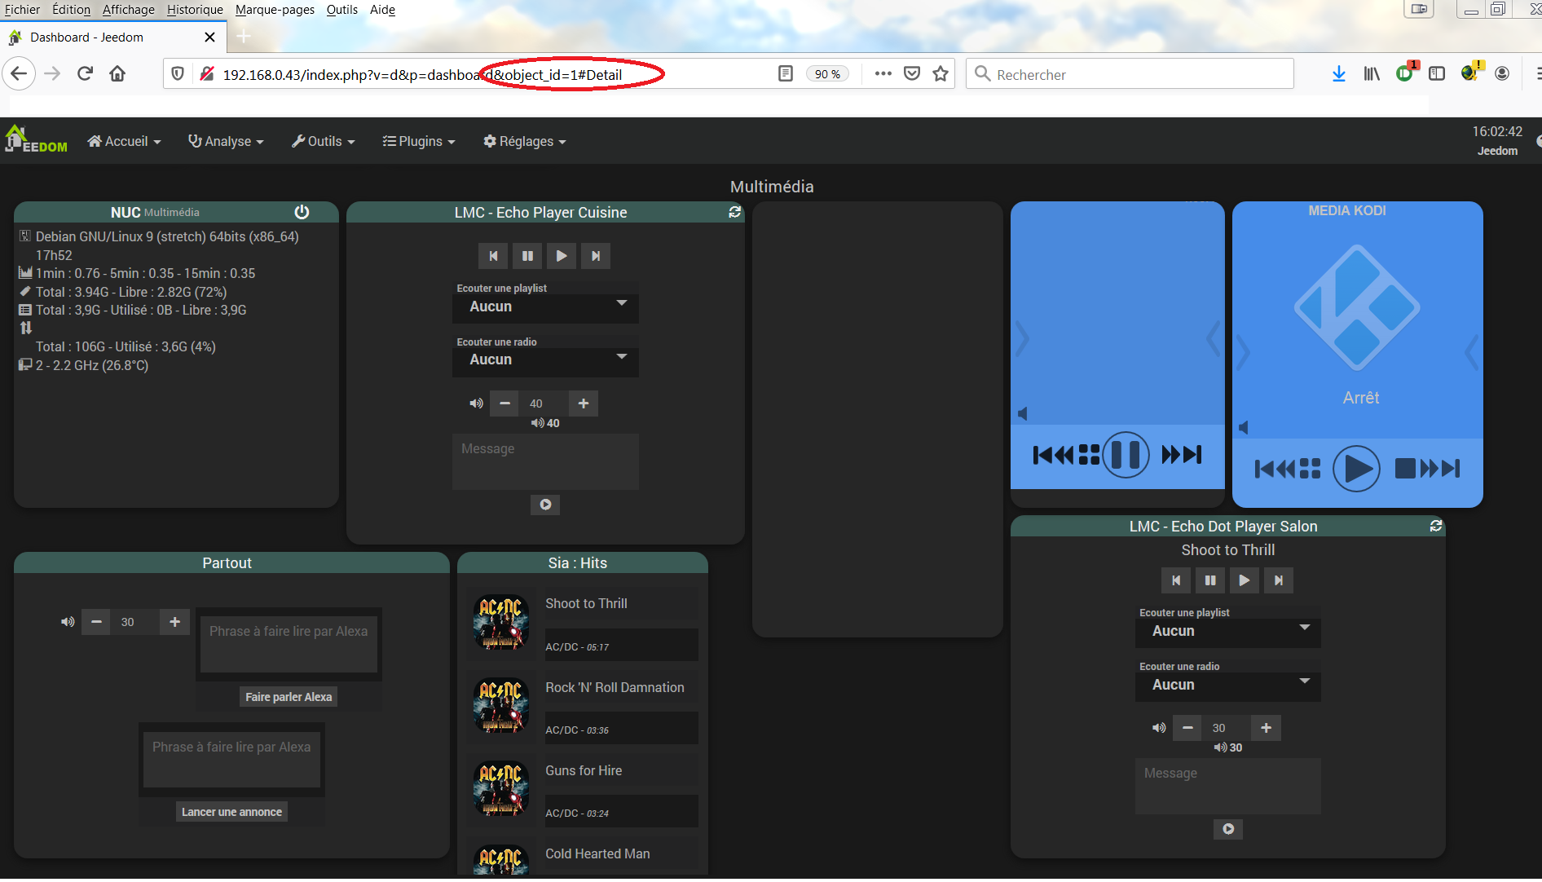This screenshot has height=882, width=1542.
Task: Open the Marque-pages menu
Action: pos(275,10)
